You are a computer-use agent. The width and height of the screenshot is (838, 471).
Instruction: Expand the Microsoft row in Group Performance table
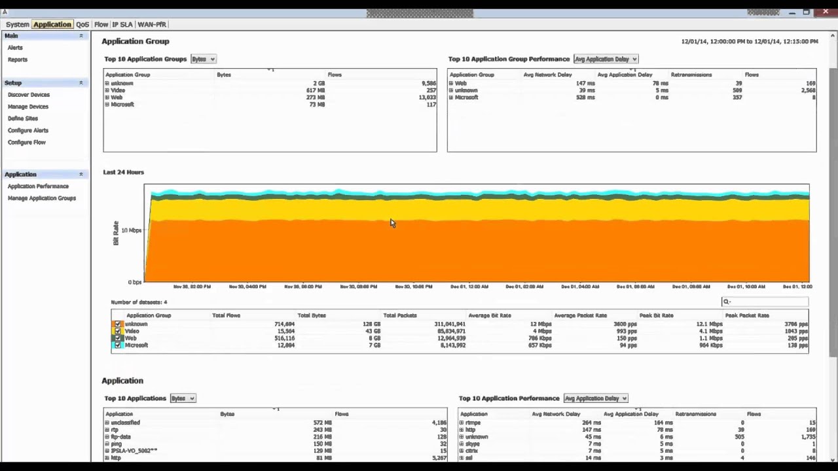click(x=451, y=97)
